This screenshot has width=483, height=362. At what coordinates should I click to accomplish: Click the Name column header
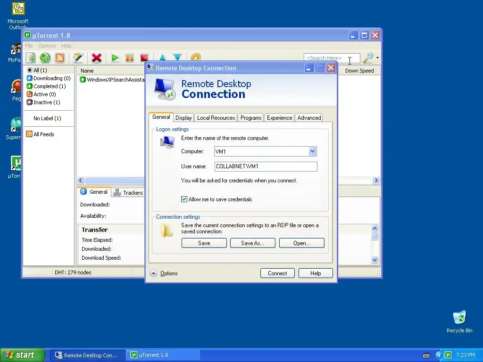click(x=87, y=71)
